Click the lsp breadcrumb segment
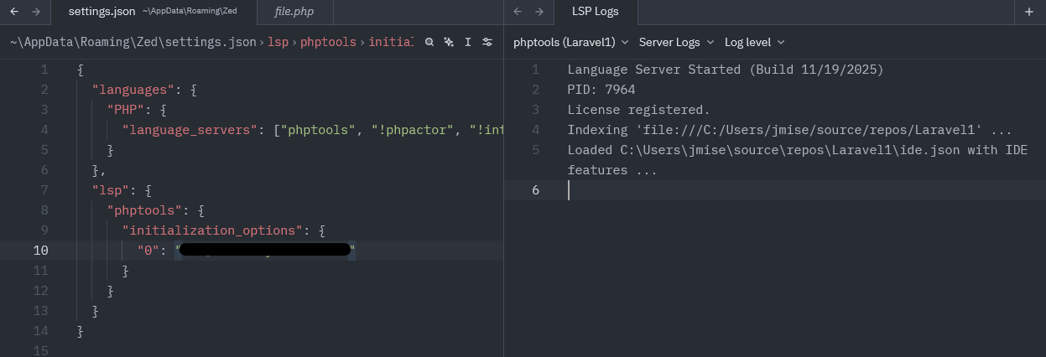The height and width of the screenshot is (357, 1046). point(278,42)
